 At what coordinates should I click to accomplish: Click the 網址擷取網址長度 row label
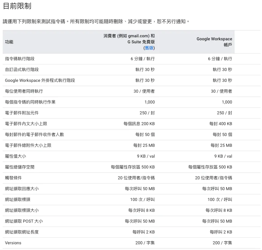22,232
